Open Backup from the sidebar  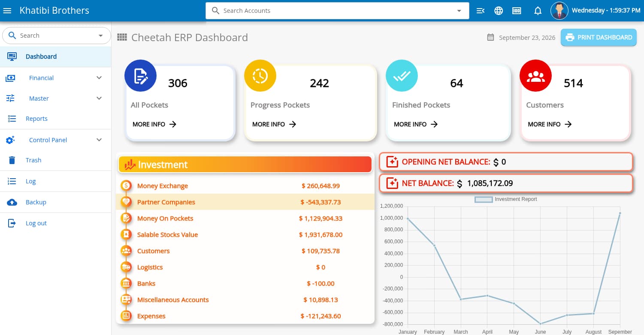click(55, 202)
